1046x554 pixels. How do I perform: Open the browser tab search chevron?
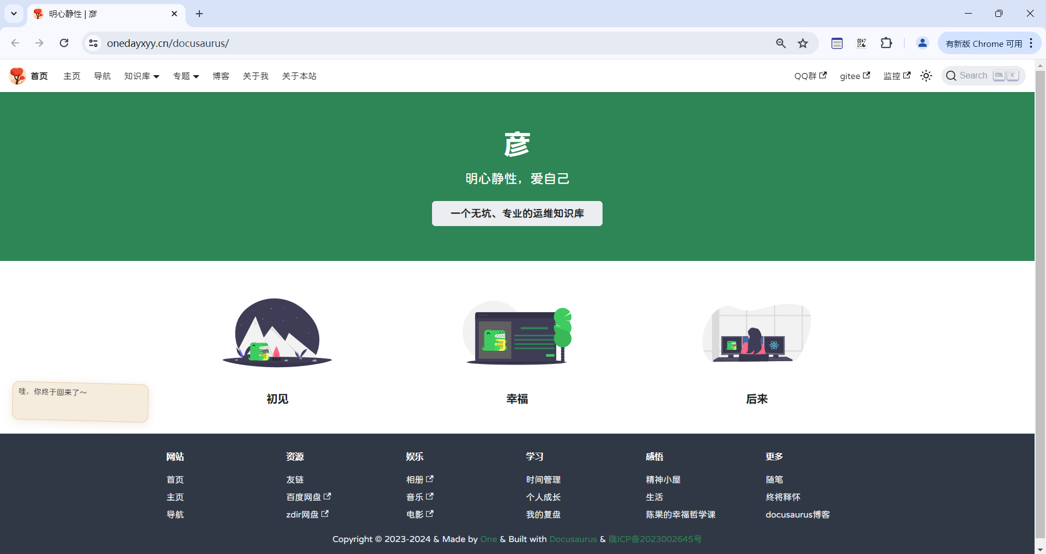14,14
